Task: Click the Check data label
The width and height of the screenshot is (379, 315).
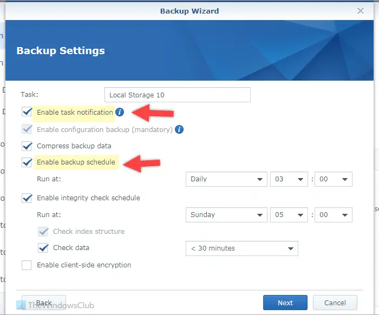Action: click(x=71, y=247)
